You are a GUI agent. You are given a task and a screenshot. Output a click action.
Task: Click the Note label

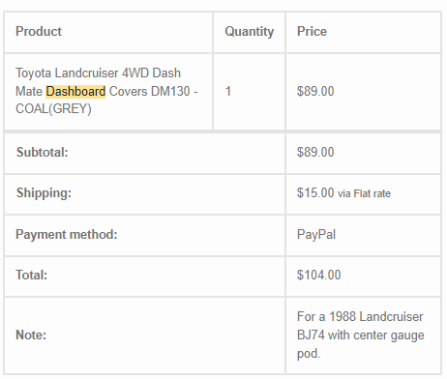click(31, 335)
